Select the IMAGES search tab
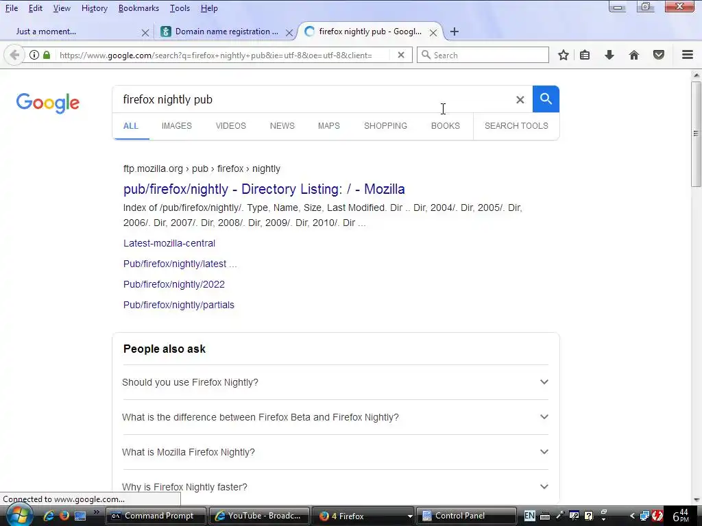 tap(176, 126)
